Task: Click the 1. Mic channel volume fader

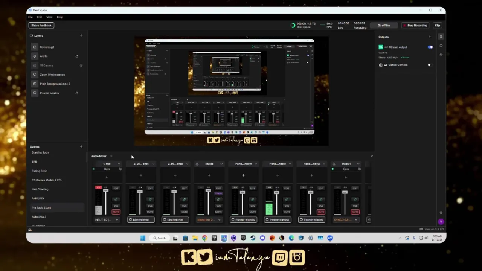Action: click(x=105, y=190)
